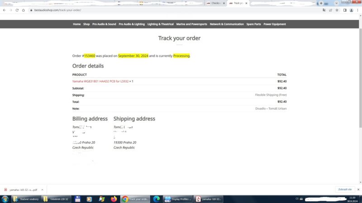Screen dimensions: 362x203
Task: Open the Display Profiles taskbar window
Action: pos(178,199)
